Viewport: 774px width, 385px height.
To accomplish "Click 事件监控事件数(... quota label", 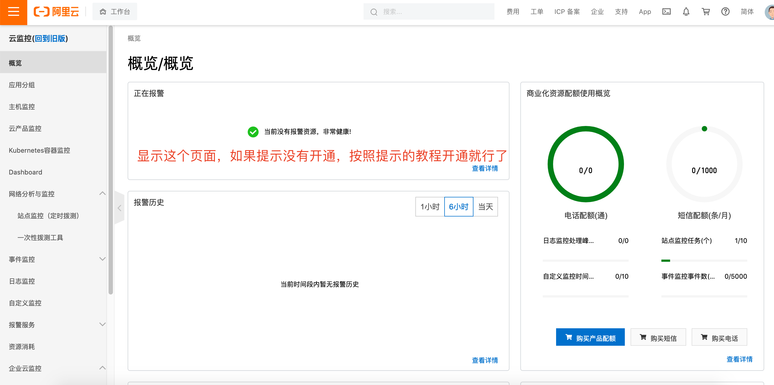I will click(x=688, y=276).
